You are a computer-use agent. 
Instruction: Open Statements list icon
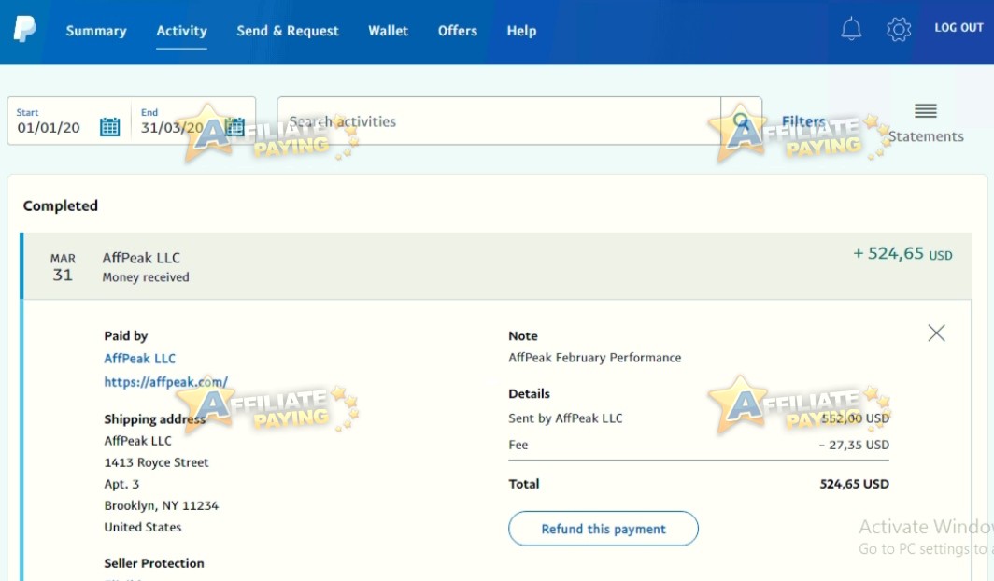(926, 111)
